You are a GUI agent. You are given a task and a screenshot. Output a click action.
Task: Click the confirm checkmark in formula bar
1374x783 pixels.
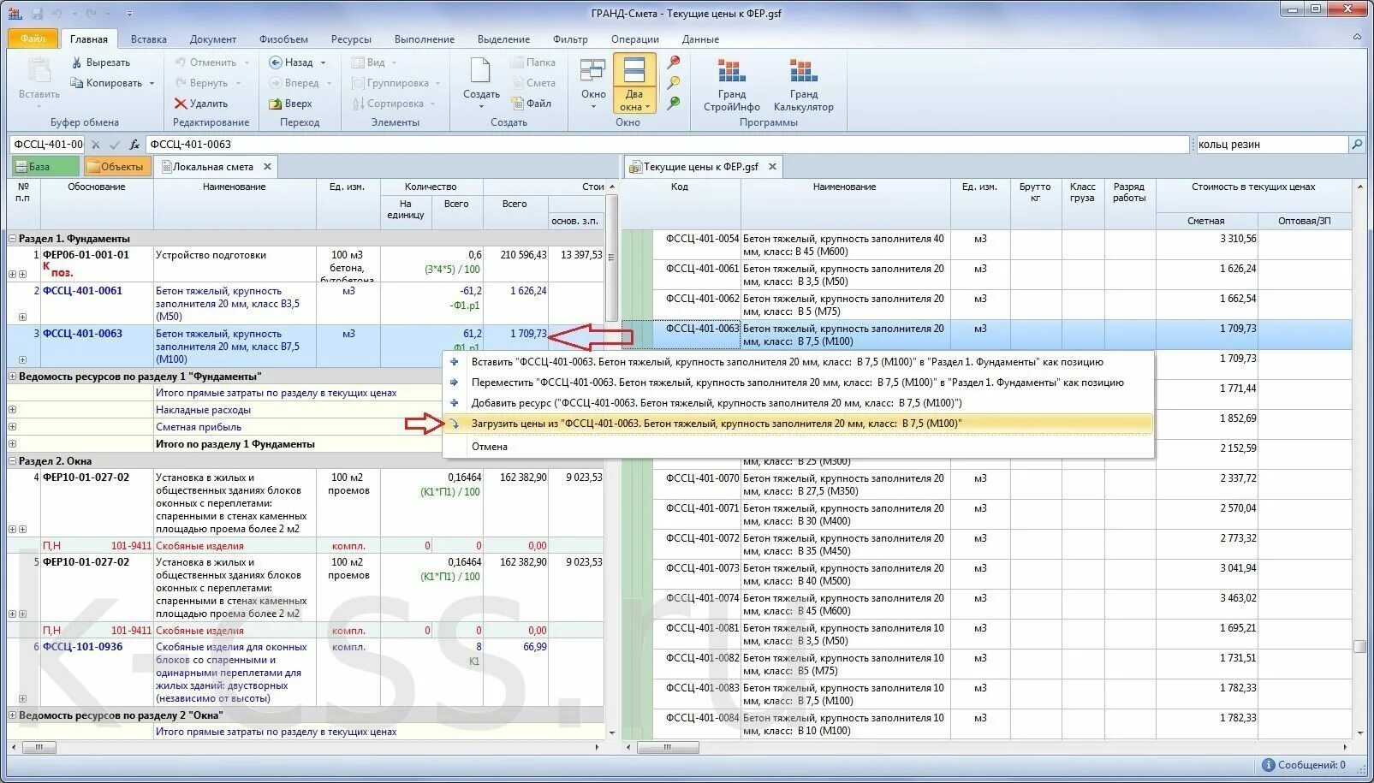115,145
